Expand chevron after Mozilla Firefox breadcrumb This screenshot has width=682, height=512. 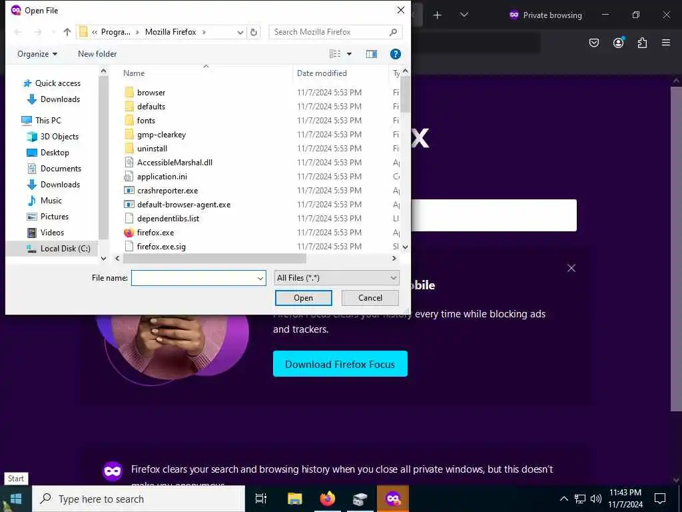204,32
